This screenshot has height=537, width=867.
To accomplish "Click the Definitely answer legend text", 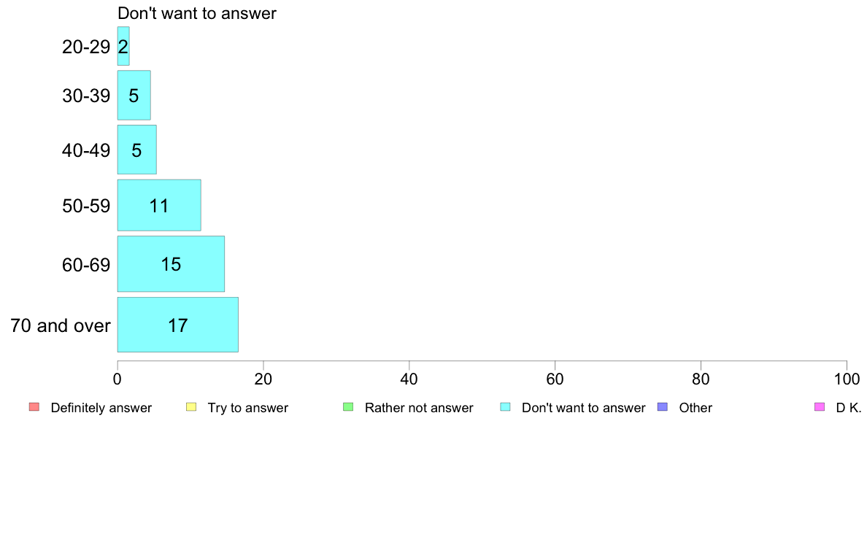I will pos(101,408).
